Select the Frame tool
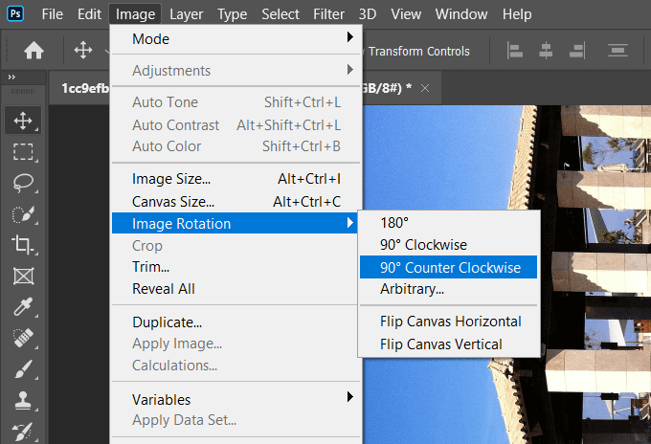 coord(23,276)
